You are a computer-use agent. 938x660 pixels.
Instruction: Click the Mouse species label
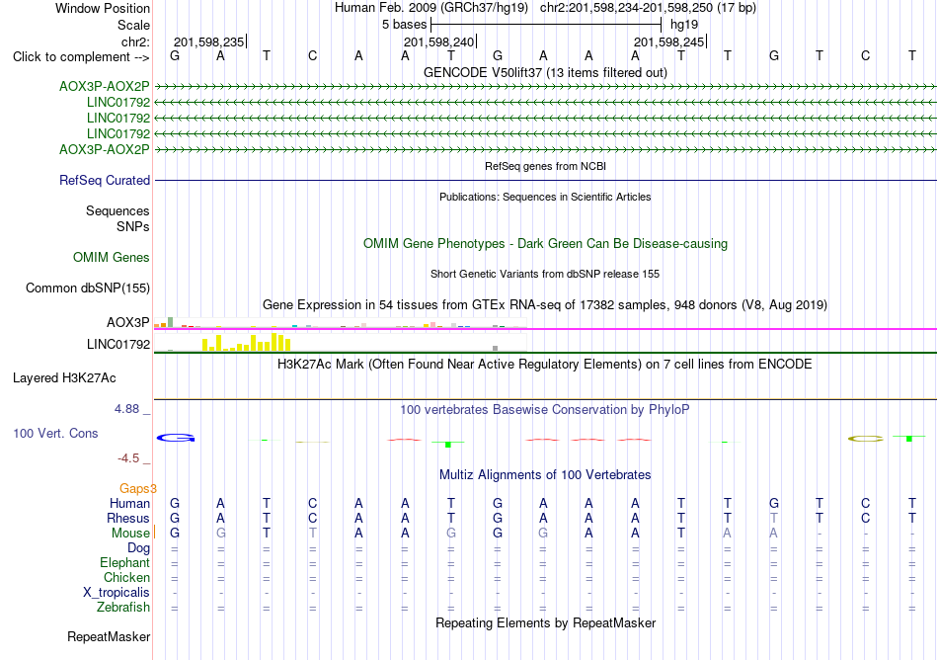pyautogui.click(x=130, y=534)
